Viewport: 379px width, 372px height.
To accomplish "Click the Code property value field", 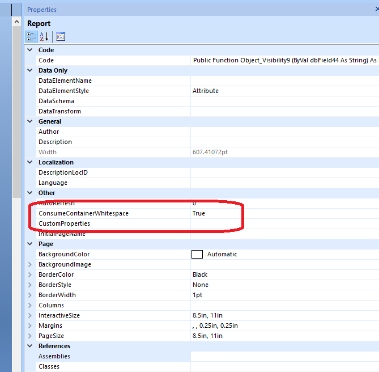I will 285,60.
